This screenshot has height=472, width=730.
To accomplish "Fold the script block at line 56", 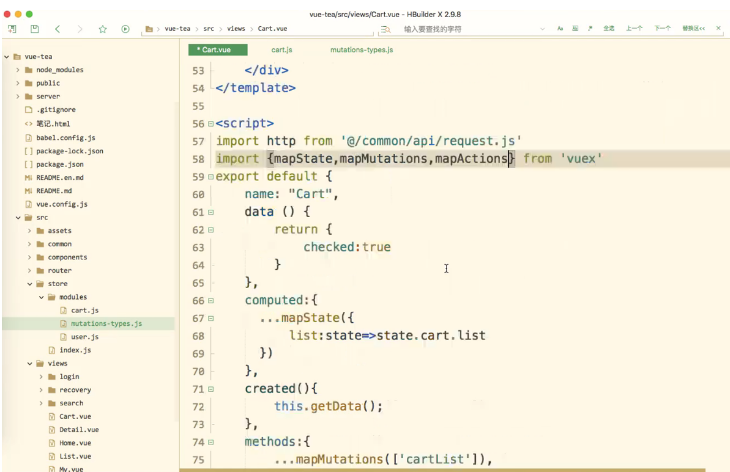I will click(x=211, y=124).
